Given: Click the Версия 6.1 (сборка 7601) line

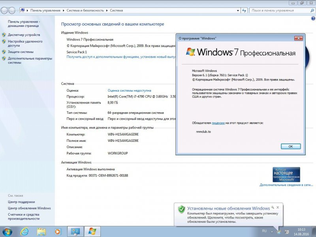Looking at the screenshot, I should (220, 75).
